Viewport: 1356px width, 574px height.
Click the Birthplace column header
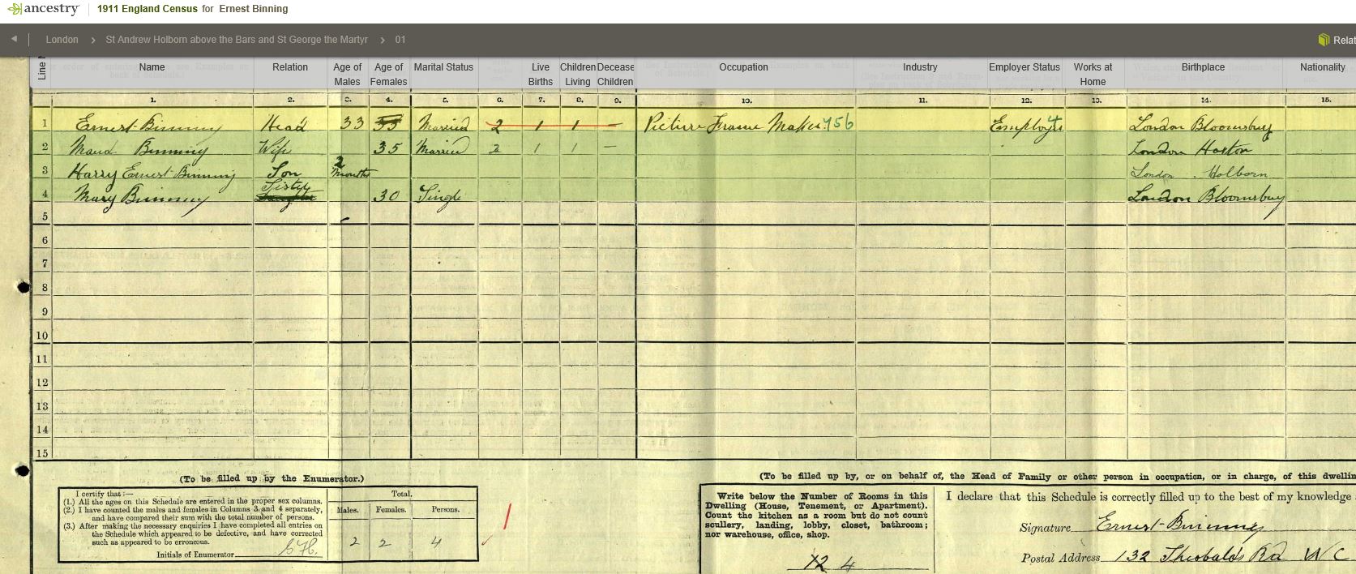coord(1203,67)
